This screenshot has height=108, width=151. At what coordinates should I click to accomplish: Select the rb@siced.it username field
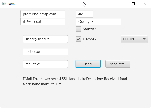(x=43, y=22)
